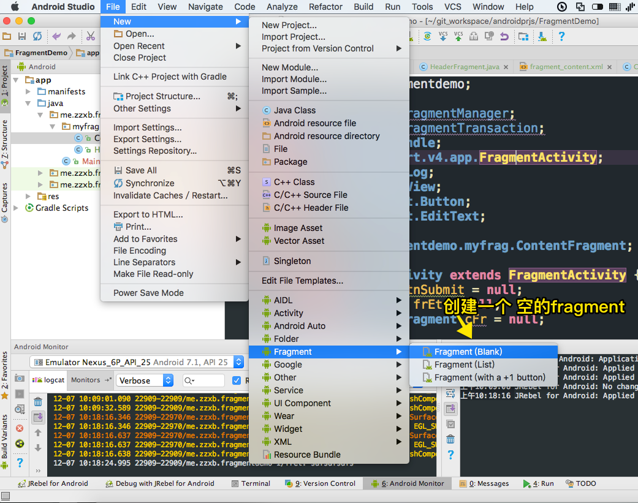The width and height of the screenshot is (638, 503).
Task: Close the HeaderFragment.java tab
Action: pos(506,67)
